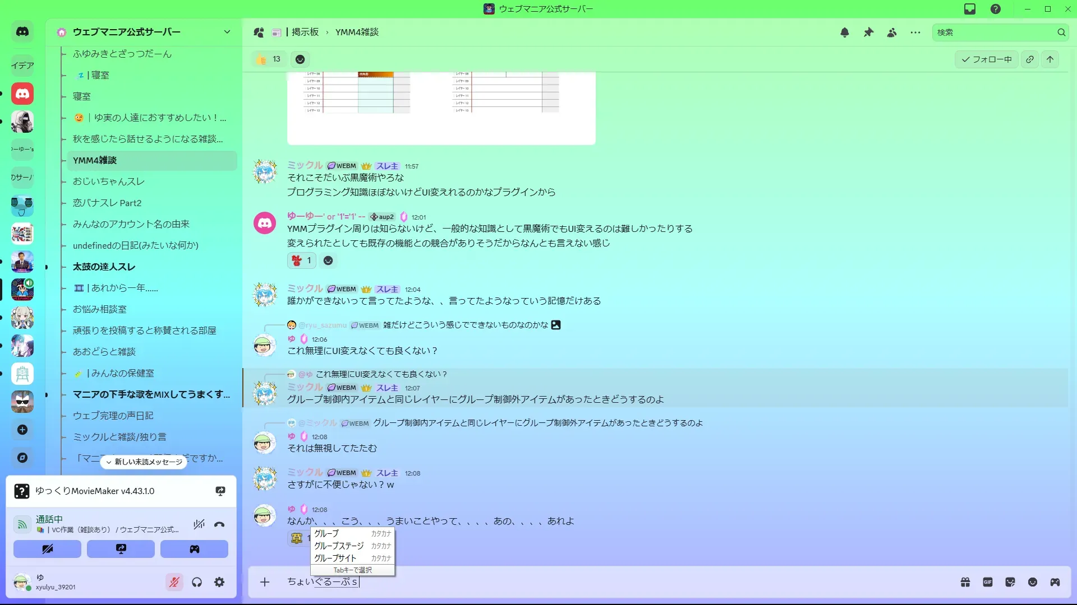Open gift Nitro icon
The width and height of the screenshot is (1077, 605).
click(x=965, y=582)
